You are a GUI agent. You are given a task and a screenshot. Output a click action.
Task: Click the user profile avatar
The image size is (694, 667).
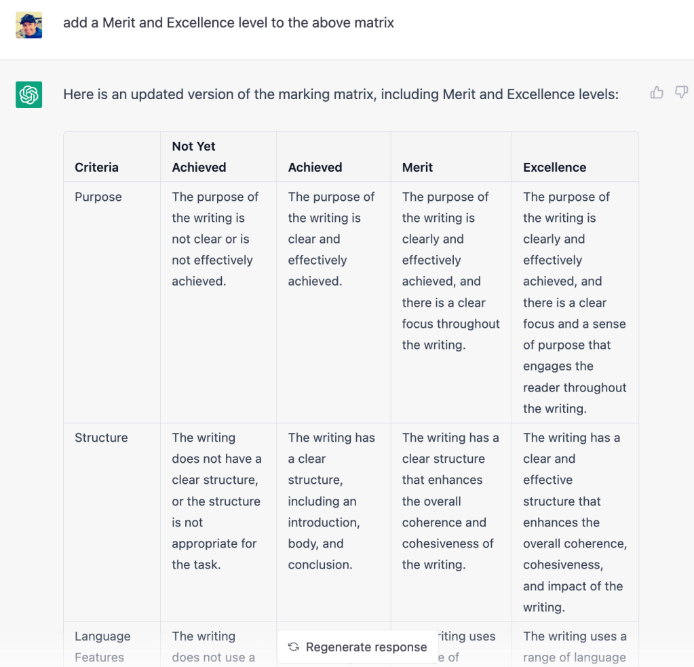pos(29,25)
